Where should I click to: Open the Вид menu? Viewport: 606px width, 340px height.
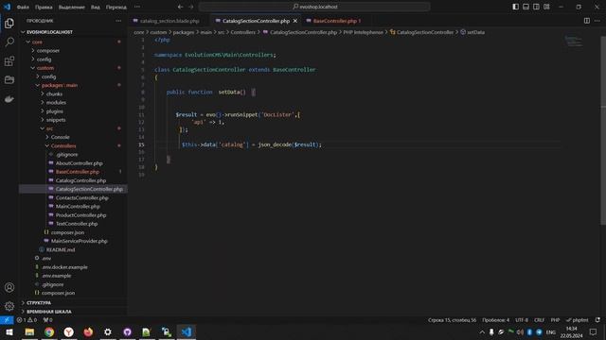pyautogui.click(x=95, y=7)
